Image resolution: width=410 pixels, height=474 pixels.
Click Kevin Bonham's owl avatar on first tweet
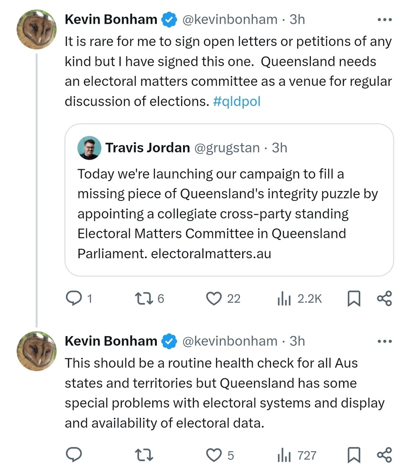coord(37,29)
